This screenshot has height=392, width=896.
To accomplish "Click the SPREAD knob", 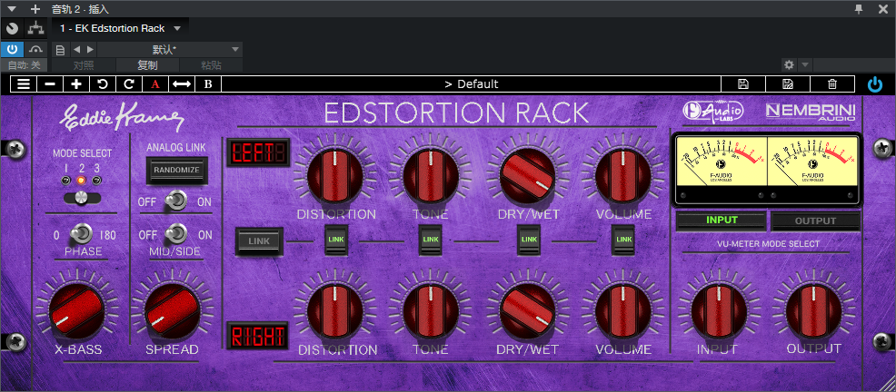I will coord(173,311).
